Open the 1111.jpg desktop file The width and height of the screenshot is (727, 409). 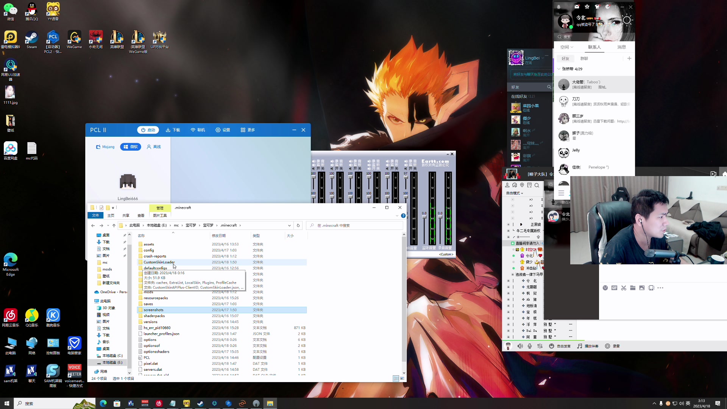click(11, 95)
